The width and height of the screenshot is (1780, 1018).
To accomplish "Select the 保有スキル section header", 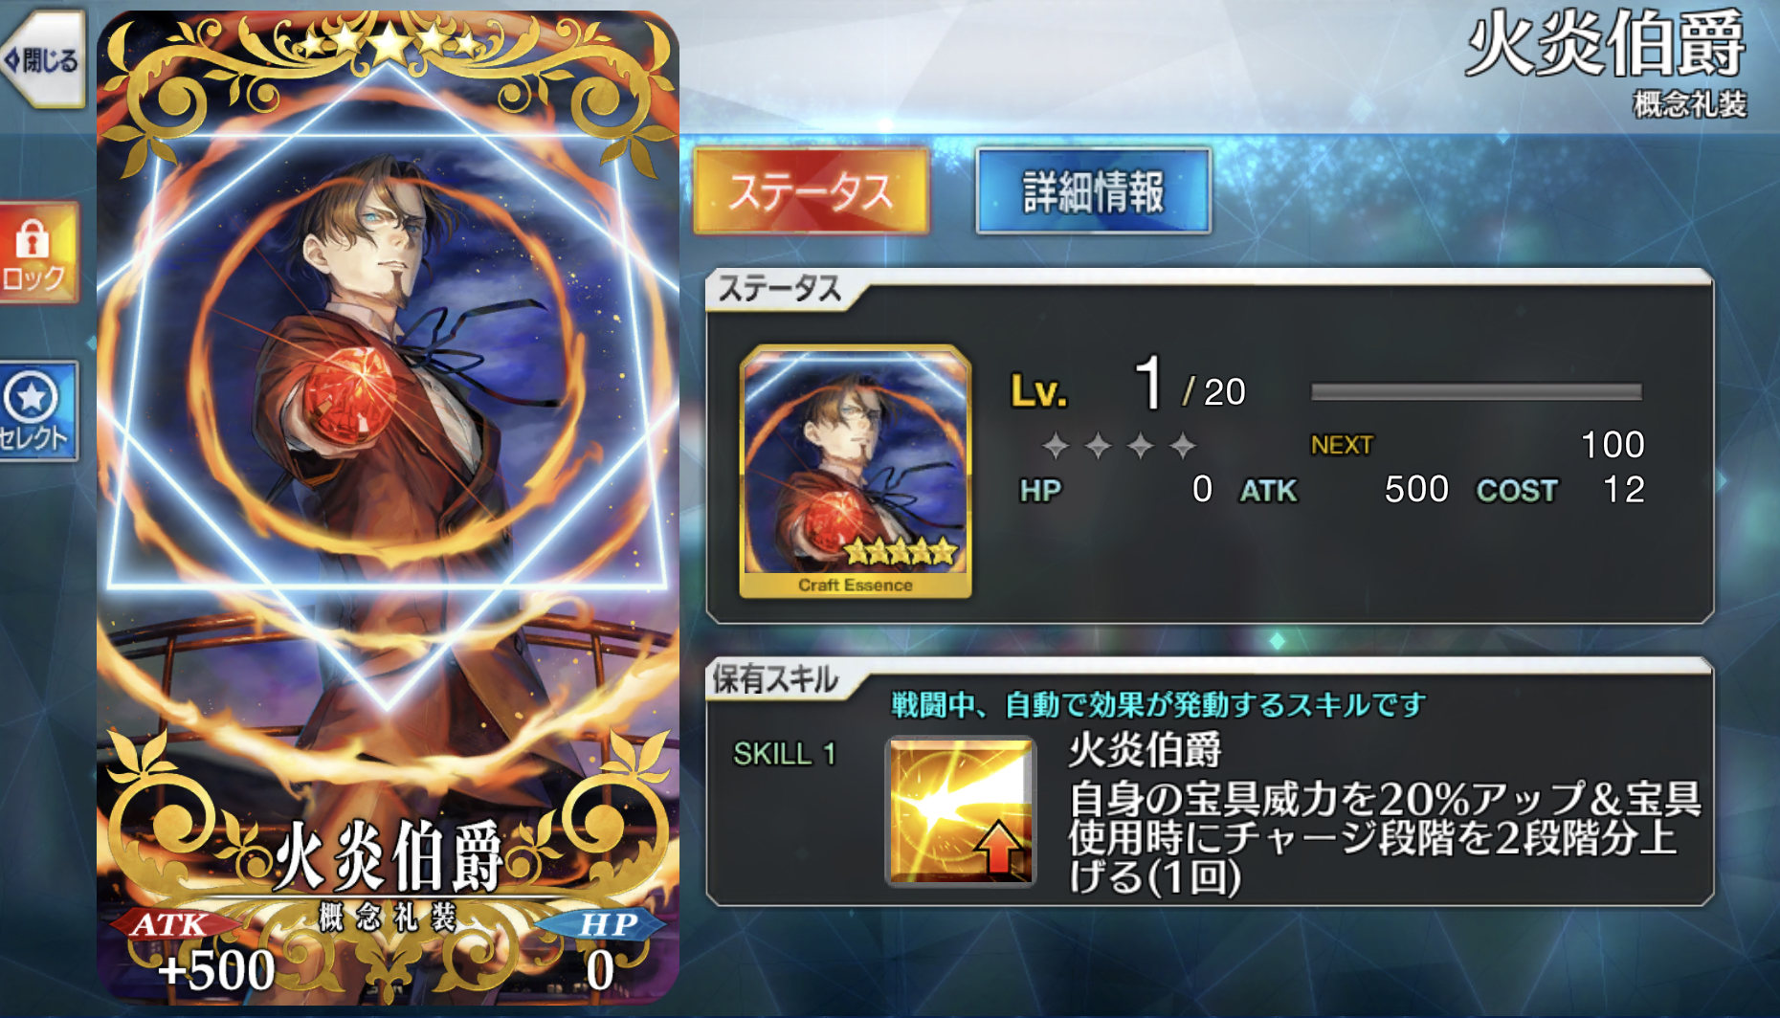I will tap(775, 679).
